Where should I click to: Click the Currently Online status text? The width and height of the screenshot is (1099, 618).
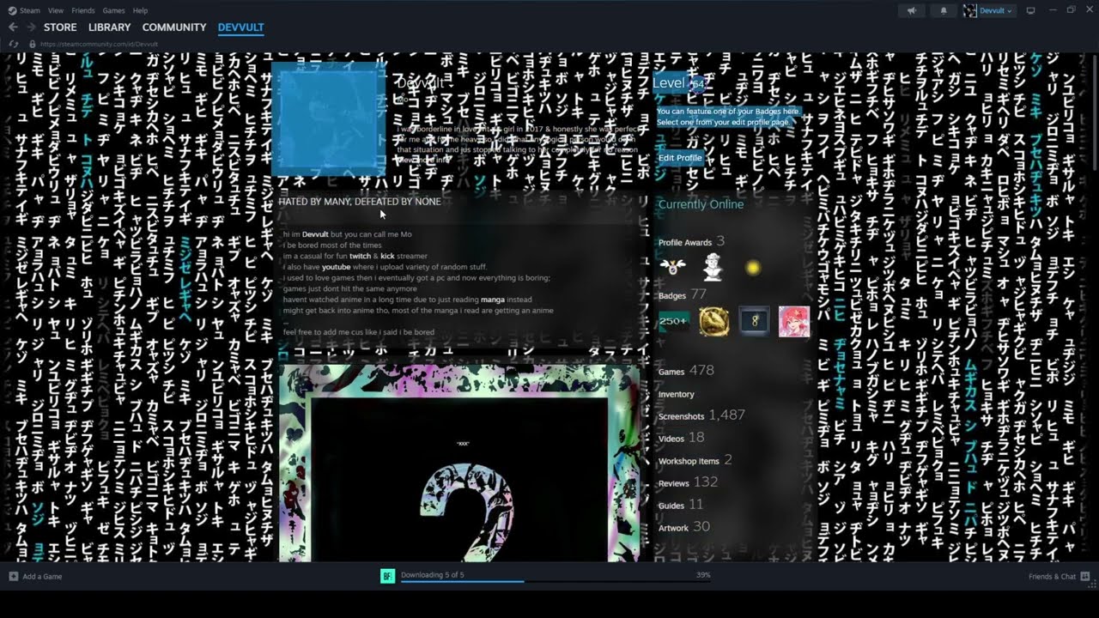point(701,204)
